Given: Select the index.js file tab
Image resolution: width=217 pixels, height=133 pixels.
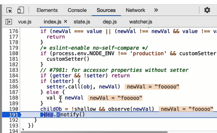Looking at the screenshot, I should point(53,22).
